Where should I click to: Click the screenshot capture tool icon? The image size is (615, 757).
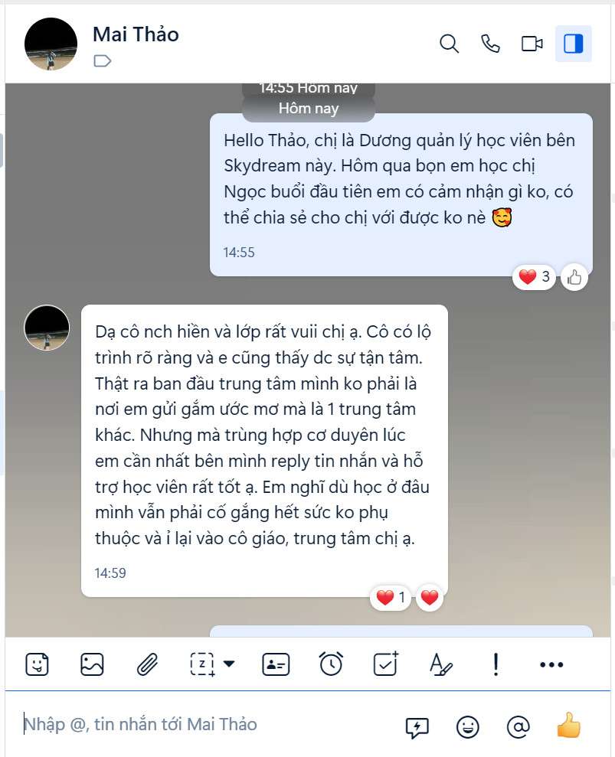click(x=202, y=664)
